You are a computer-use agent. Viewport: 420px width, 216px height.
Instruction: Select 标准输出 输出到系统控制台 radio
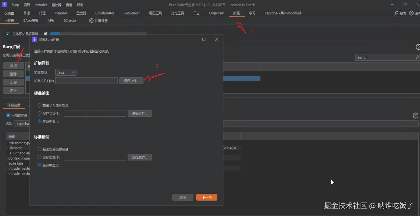40,106
